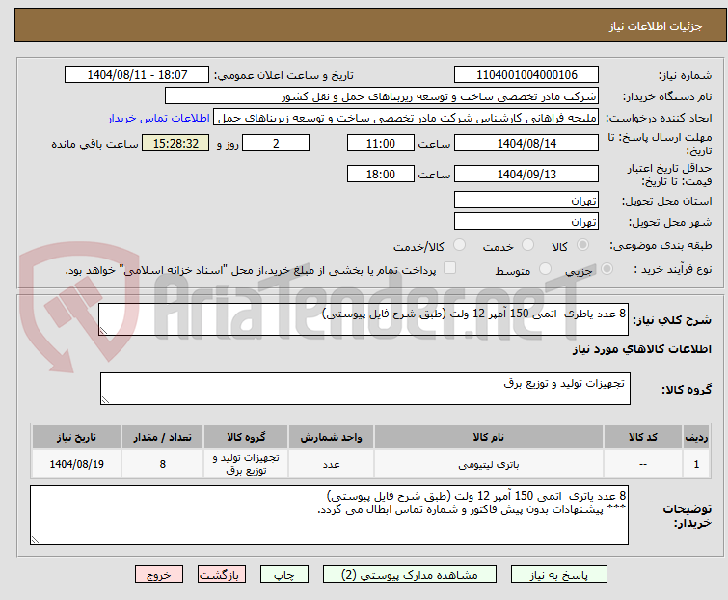Click the نام دستگاه خریدار field
Viewport: 728px width, 600px height.
382,96
